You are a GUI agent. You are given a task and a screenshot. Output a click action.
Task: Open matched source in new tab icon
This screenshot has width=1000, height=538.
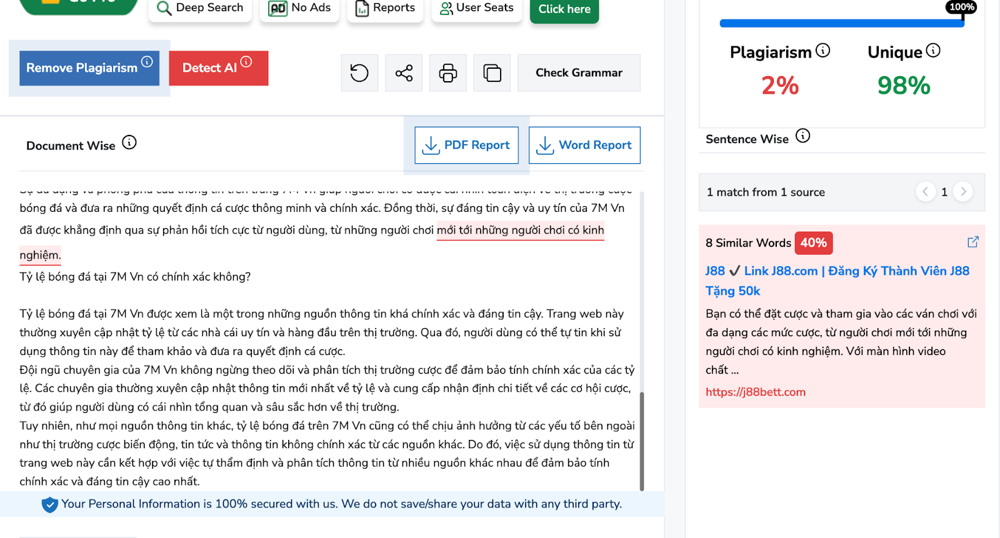tap(973, 242)
